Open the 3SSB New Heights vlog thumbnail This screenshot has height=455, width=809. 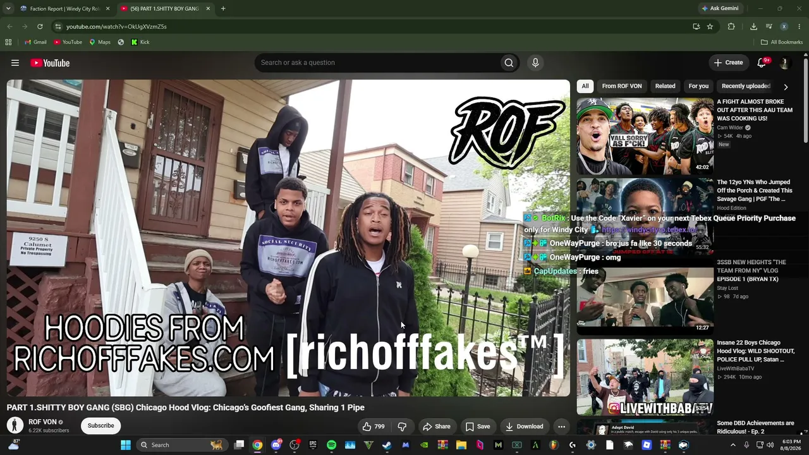pos(645,297)
